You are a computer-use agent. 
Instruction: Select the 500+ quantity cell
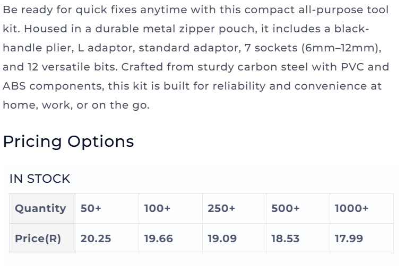click(298, 209)
